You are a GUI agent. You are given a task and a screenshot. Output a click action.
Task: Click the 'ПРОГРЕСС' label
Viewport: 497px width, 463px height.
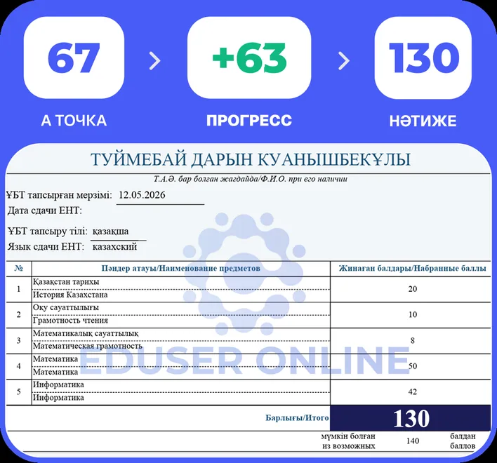pos(249,121)
